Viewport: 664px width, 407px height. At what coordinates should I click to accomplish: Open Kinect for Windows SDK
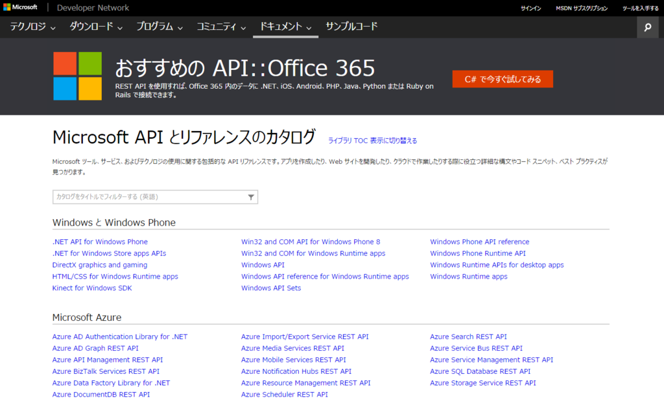(92, 288)
